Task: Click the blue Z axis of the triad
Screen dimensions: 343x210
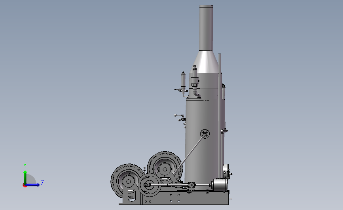Action: pos(33,185)
